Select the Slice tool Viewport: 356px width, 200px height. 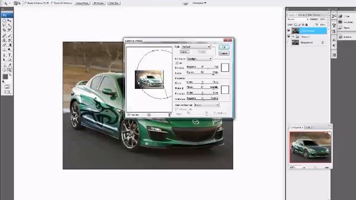(9, 30)
